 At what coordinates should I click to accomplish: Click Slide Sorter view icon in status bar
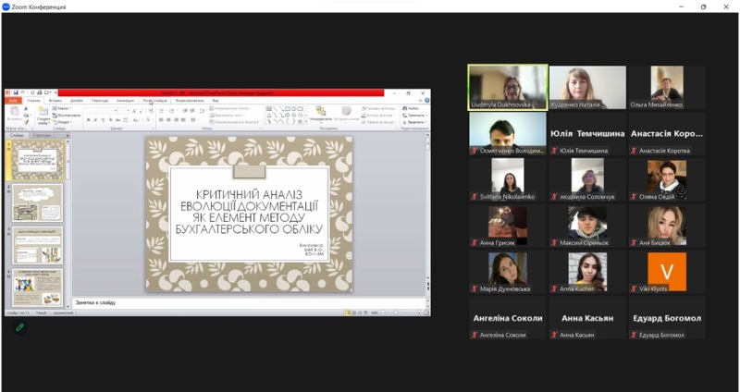(x=354, y=312)
